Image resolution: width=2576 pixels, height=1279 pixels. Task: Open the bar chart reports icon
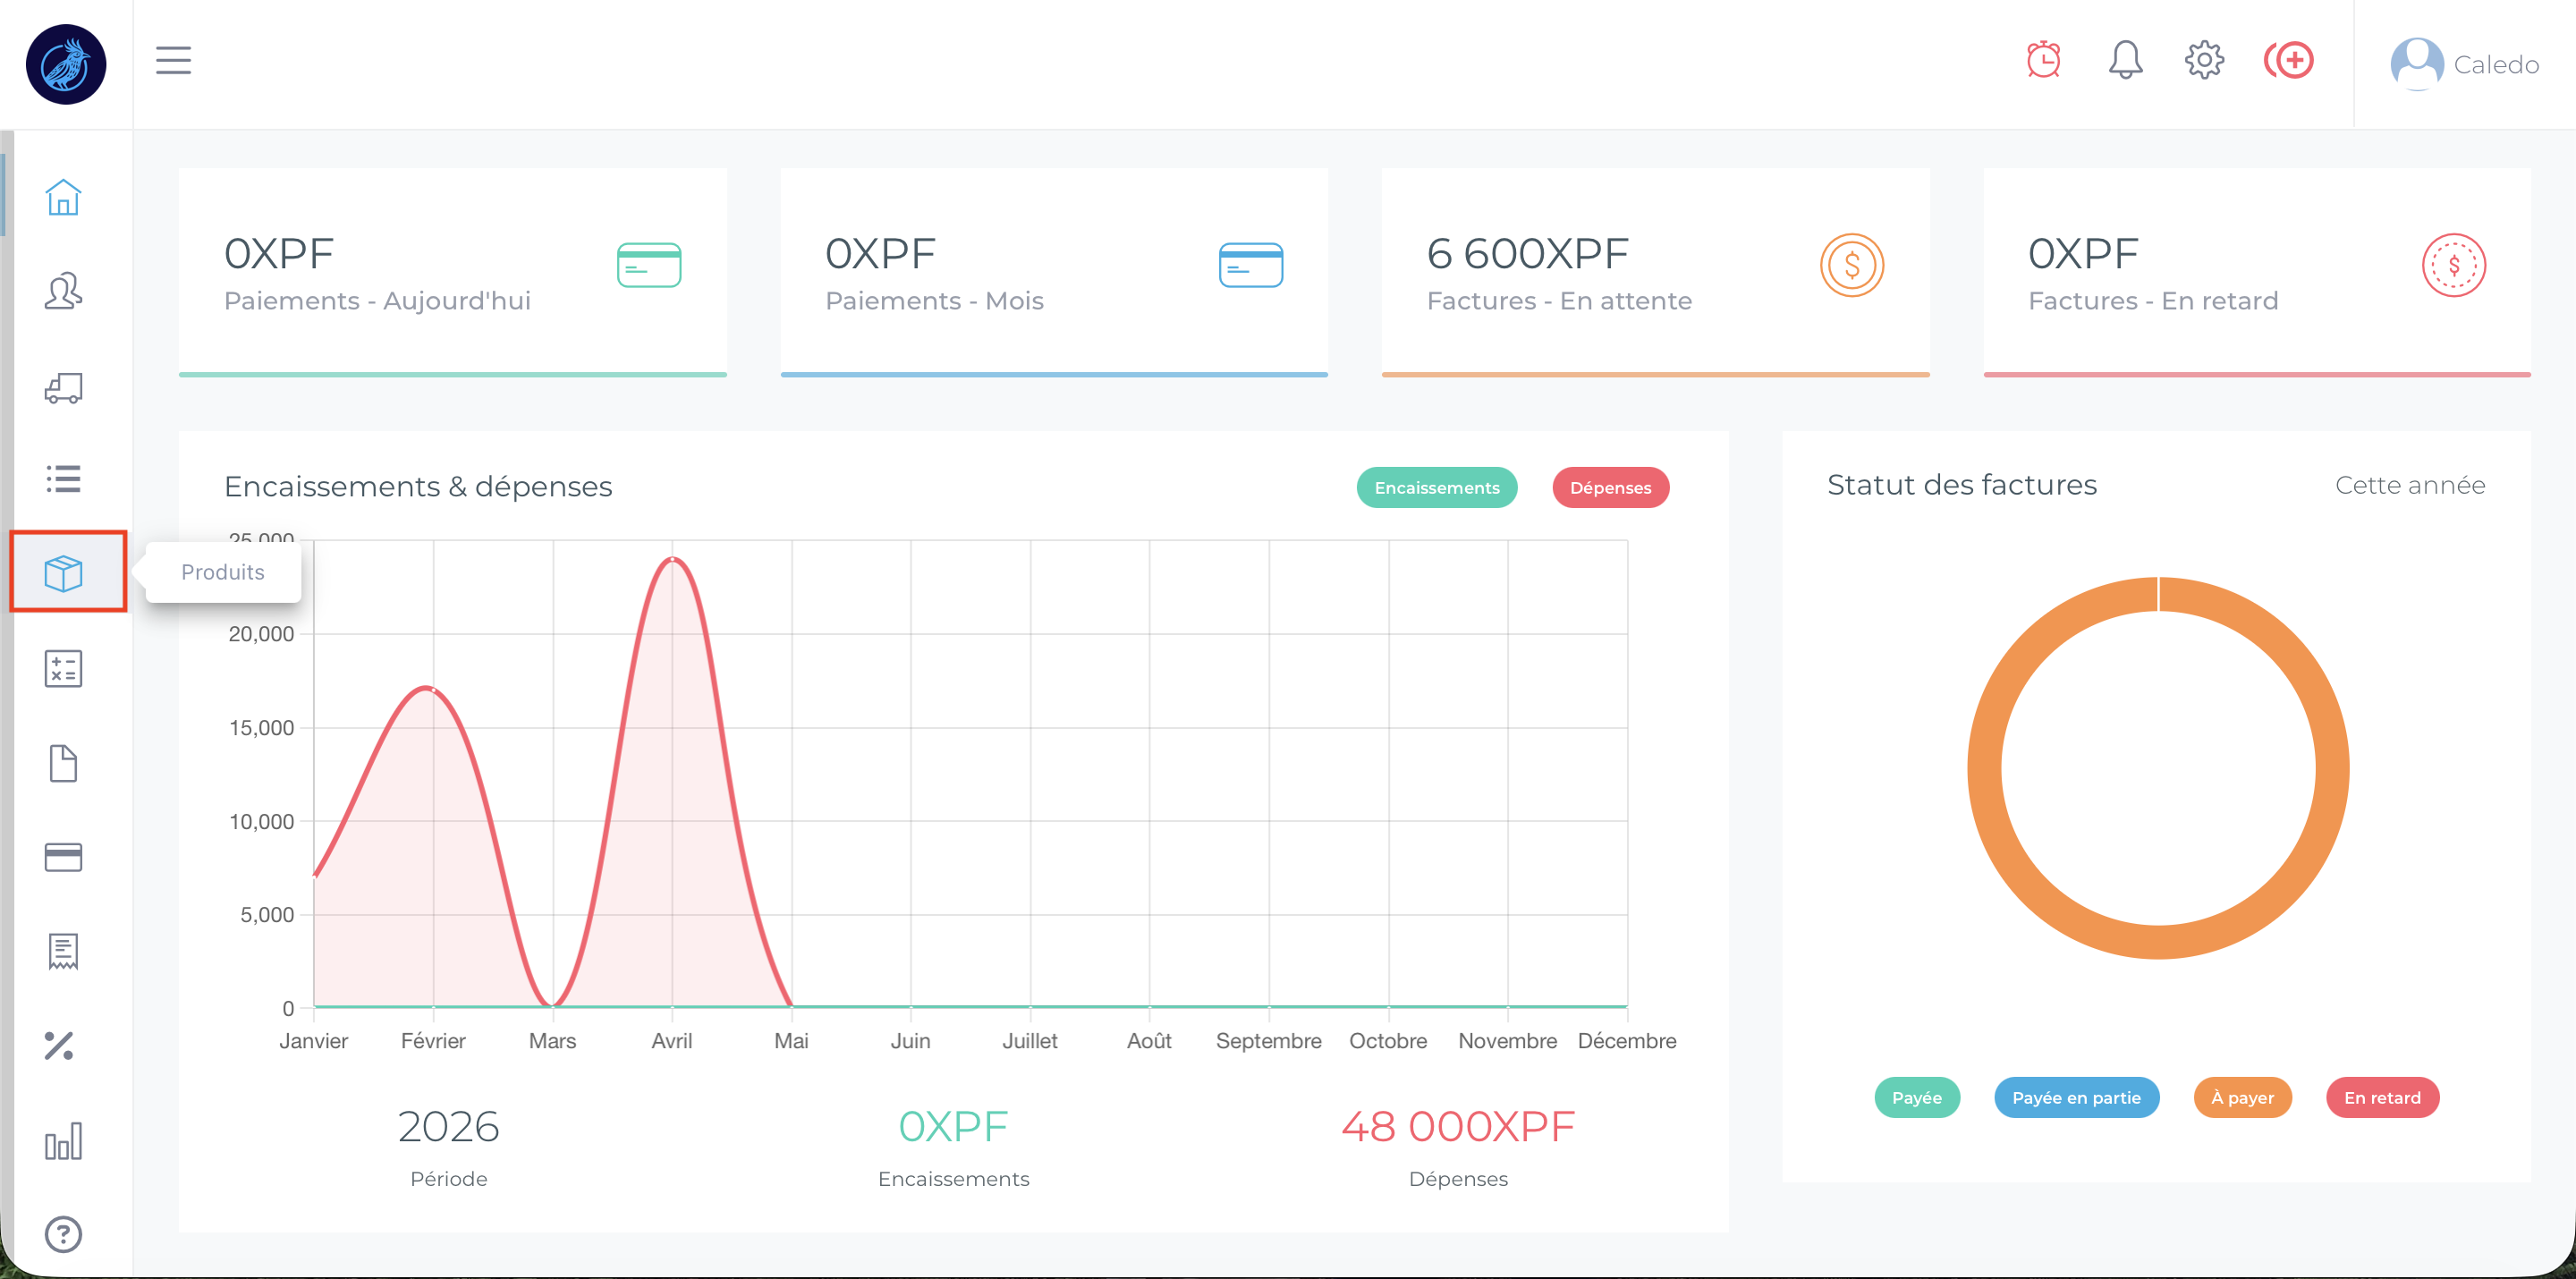pyautogui.click(x=63, y=1141)
